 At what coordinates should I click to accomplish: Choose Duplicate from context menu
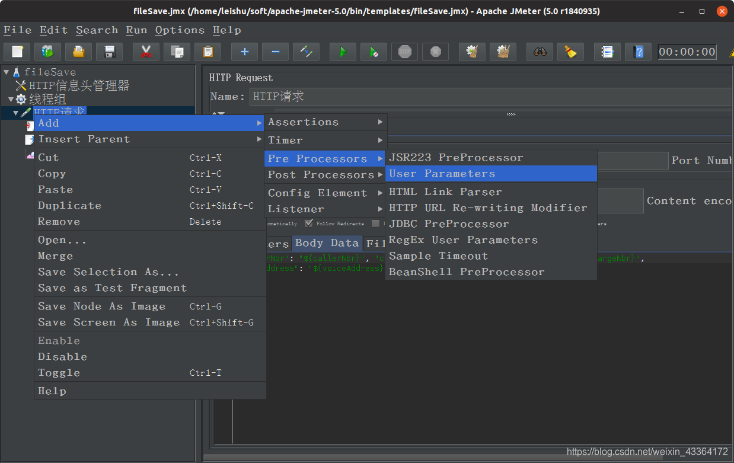[150, 206]
